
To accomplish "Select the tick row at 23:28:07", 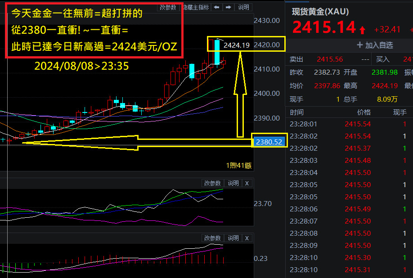I will point(349,221).
